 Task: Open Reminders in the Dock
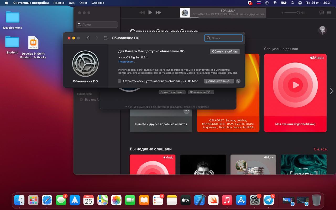point(158,200)
